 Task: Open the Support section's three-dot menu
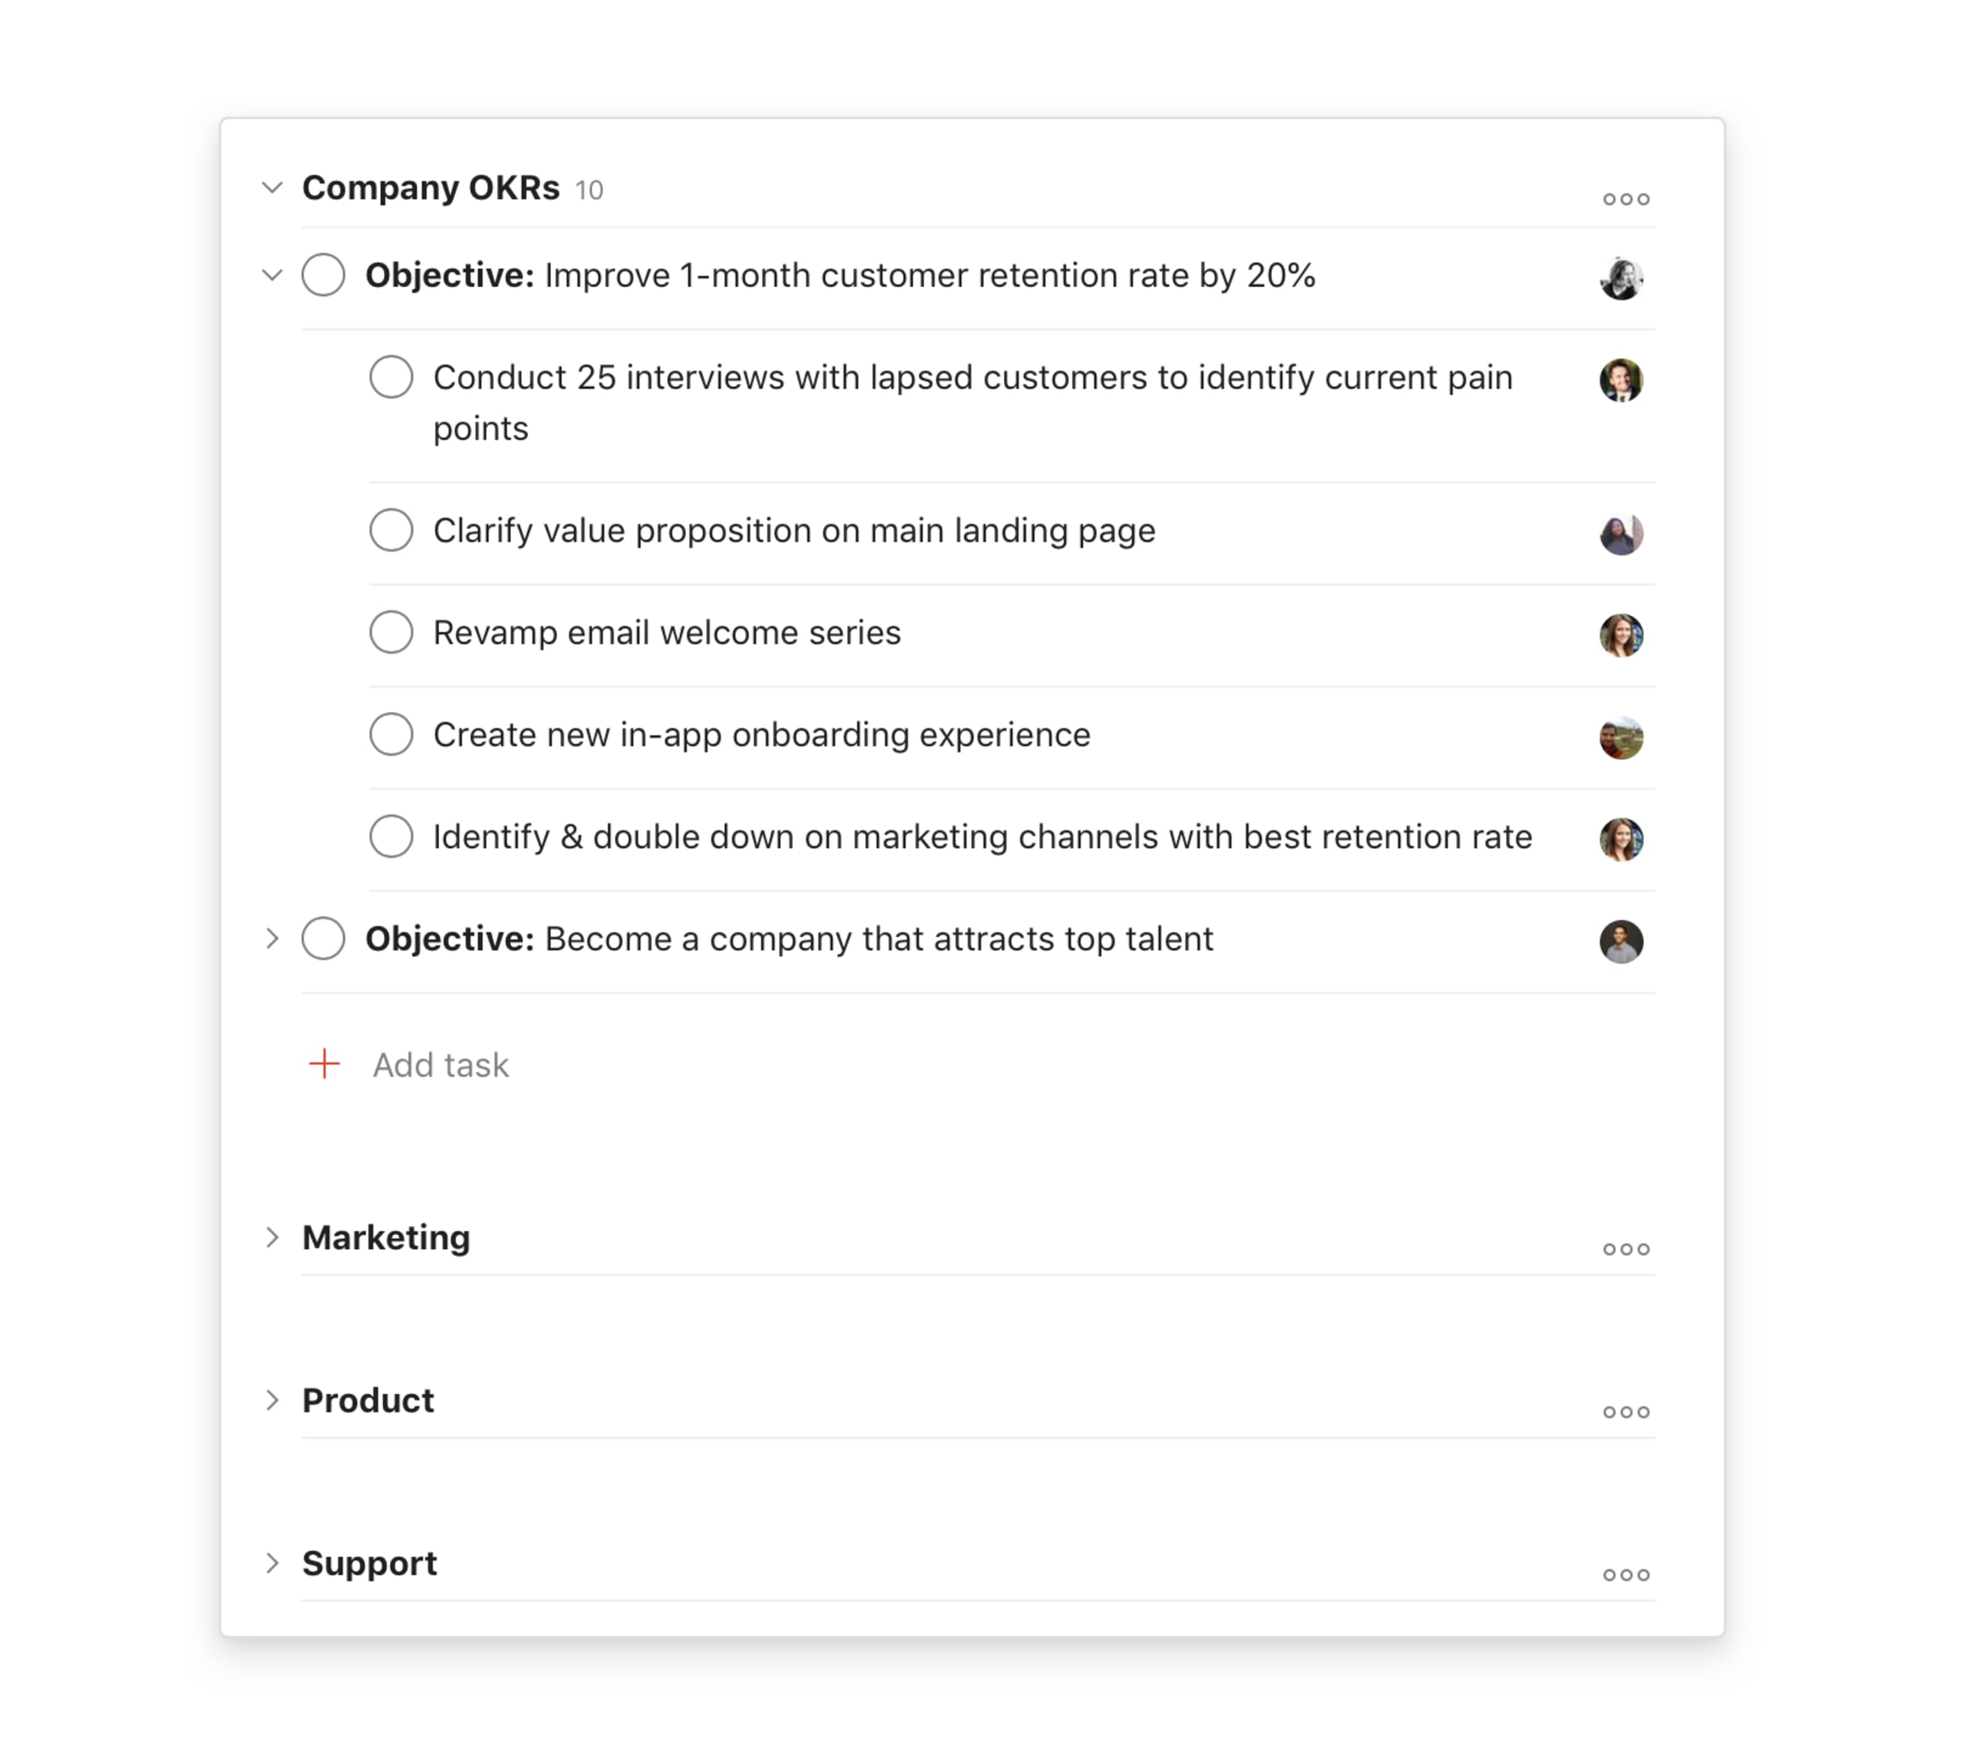click(1627, 1574)
